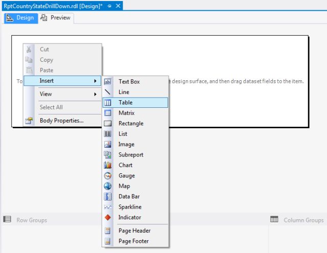Screen dimensions: 327x253
Task: Click the red Indicator diamond icon
Action: pyautogui.click(x=108, y=217)
